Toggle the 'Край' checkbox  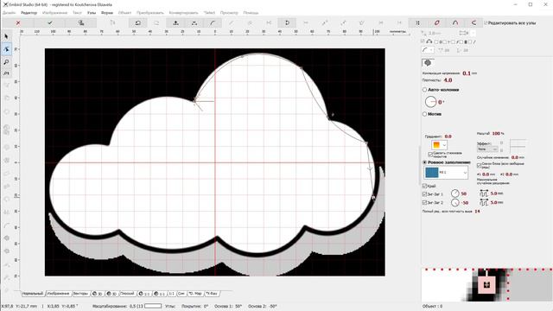tap(424, 186)
